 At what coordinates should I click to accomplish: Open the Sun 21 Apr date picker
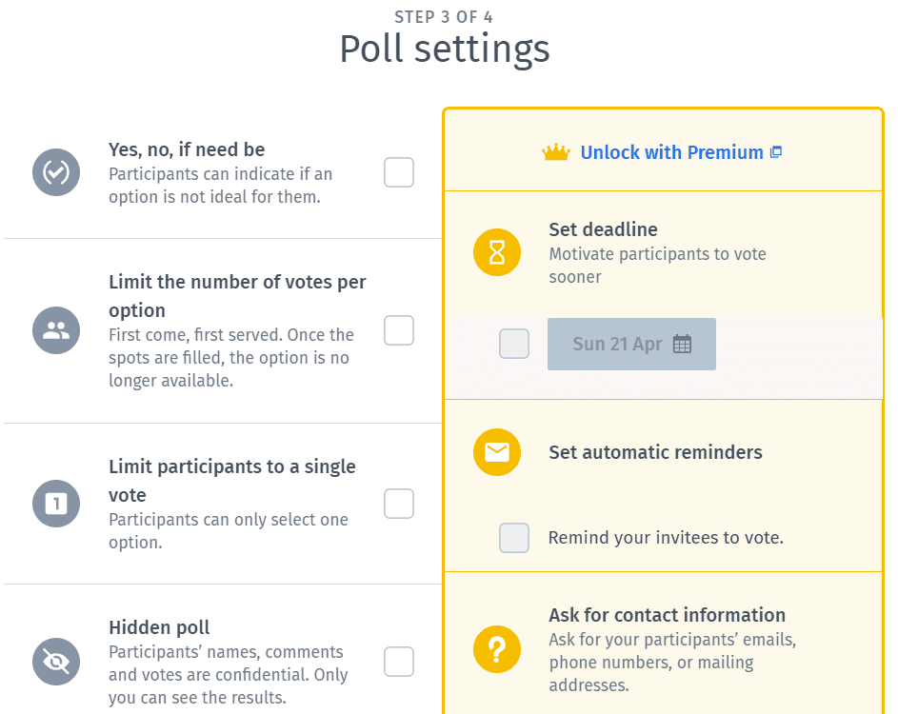pos(631,344)
